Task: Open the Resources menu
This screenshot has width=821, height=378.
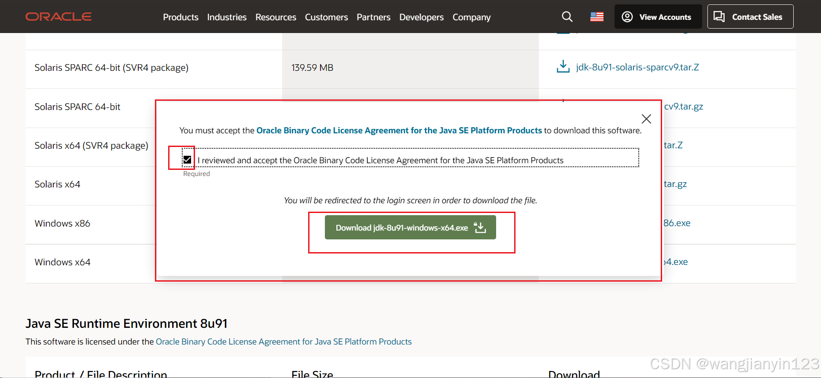Action: [x=276, y=17]
